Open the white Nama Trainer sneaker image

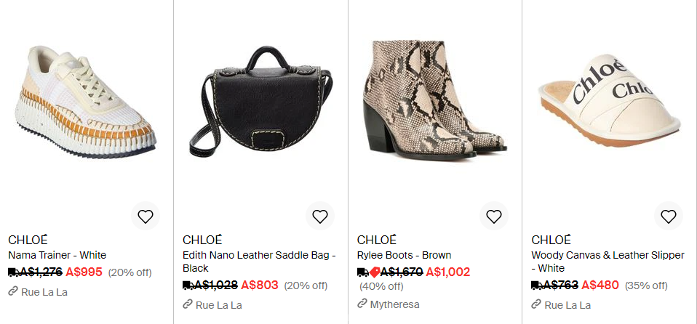point(85,101)
